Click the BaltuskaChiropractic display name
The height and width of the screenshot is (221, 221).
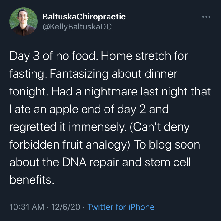(84, 17)
